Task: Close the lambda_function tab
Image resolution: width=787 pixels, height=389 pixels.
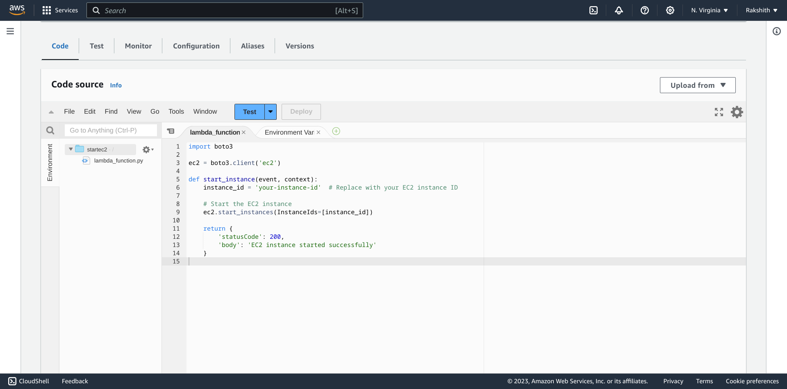Action: (243, 132)
